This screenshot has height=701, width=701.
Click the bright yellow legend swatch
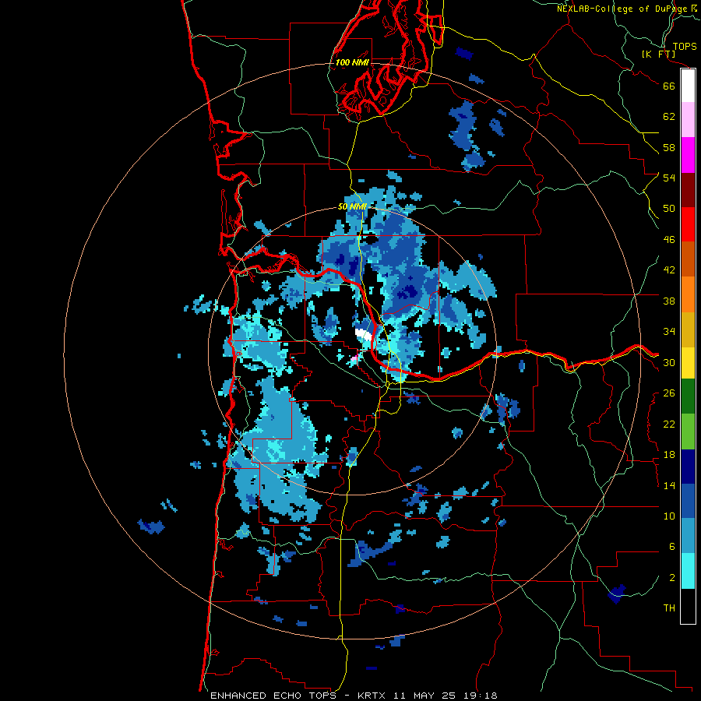pyautogui.click(x=688, y=363)
